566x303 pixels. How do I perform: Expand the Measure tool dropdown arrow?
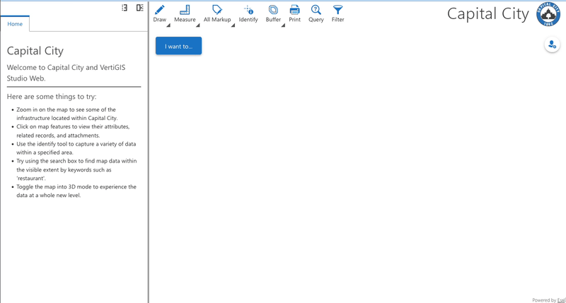198,25
